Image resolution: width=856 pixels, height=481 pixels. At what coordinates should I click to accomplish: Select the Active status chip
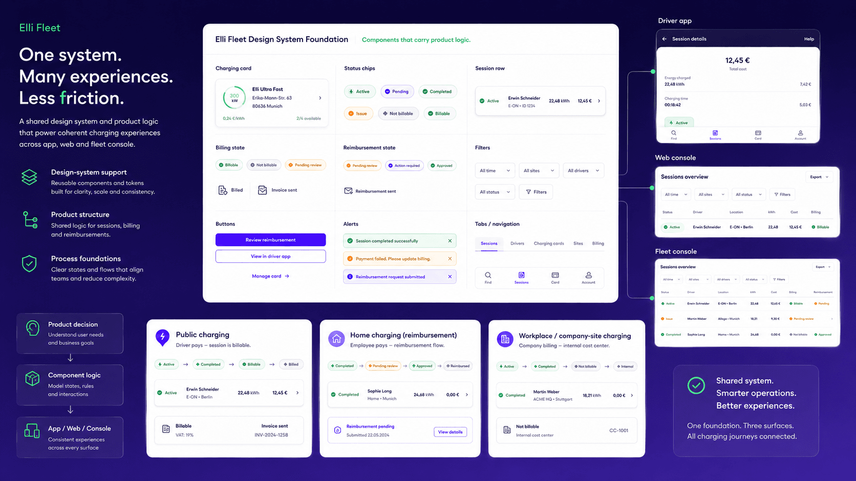(360, 91)
